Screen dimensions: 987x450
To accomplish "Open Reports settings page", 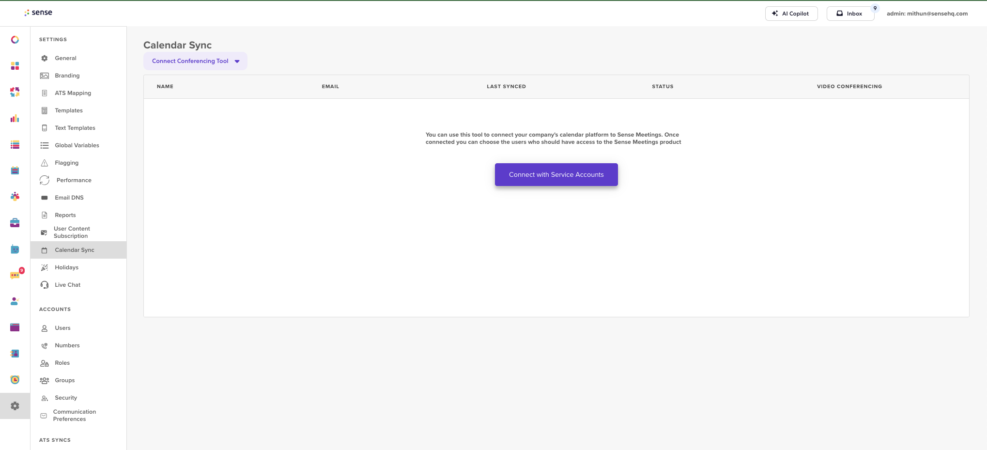I will (65, 215).
